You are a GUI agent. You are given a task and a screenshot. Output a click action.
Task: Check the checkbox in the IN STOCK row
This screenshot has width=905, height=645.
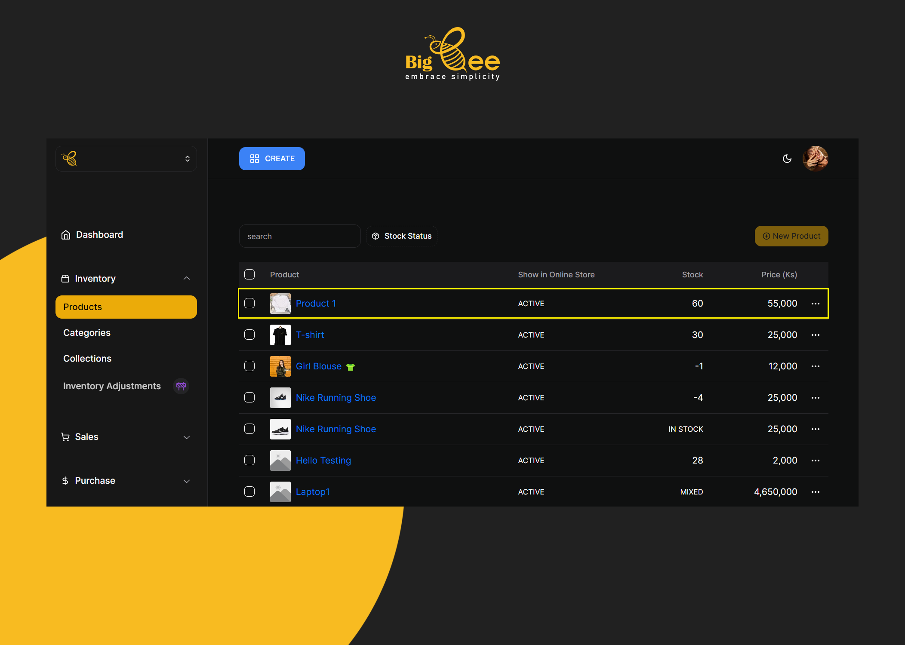pos(249,429)
